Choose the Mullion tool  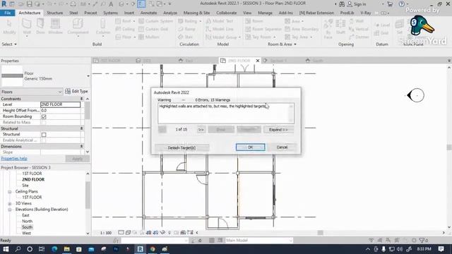click(x=149, y=37)
